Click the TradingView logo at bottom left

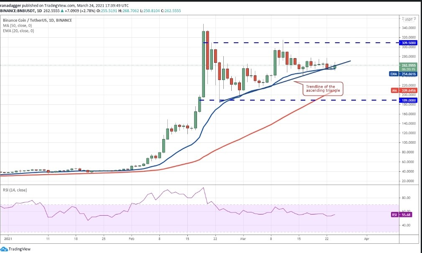(15, 249)
